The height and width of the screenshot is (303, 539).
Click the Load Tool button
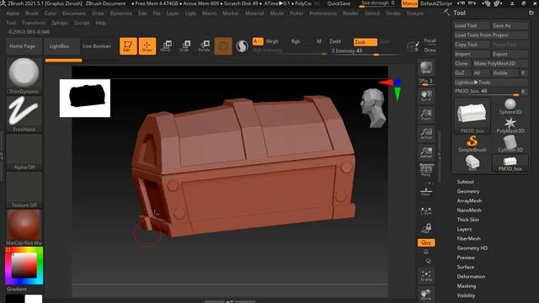tap(472, 25)
